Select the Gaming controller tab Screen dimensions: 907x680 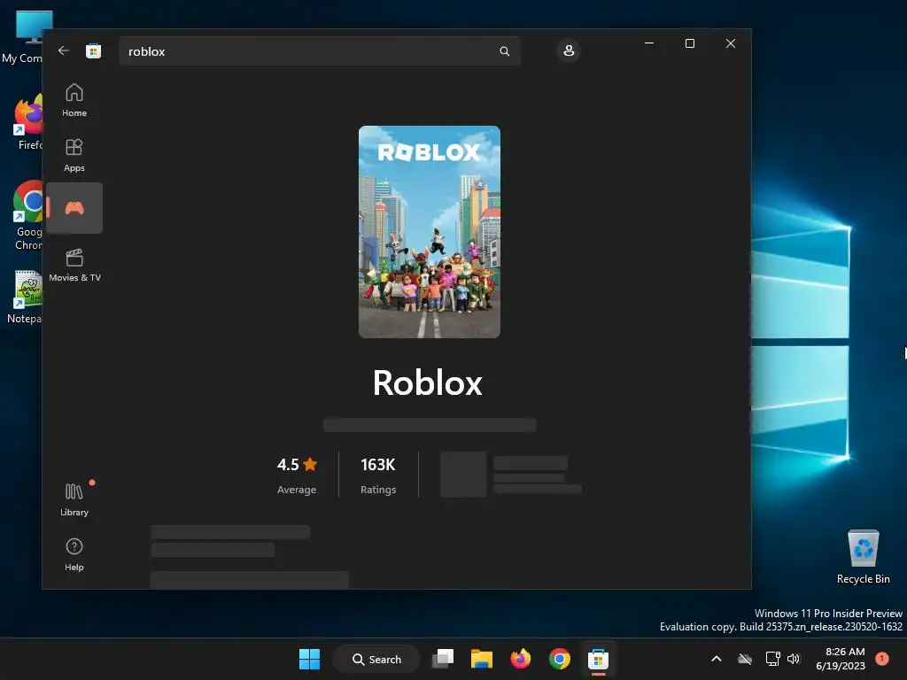click(x=74, y=208)
